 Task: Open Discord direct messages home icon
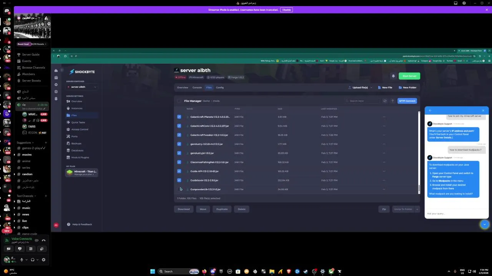tap(7, 11)
